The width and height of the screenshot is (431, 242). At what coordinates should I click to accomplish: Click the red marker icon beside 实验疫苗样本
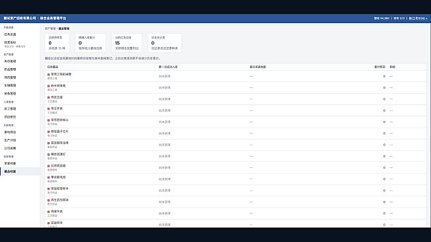click(48, 188)
